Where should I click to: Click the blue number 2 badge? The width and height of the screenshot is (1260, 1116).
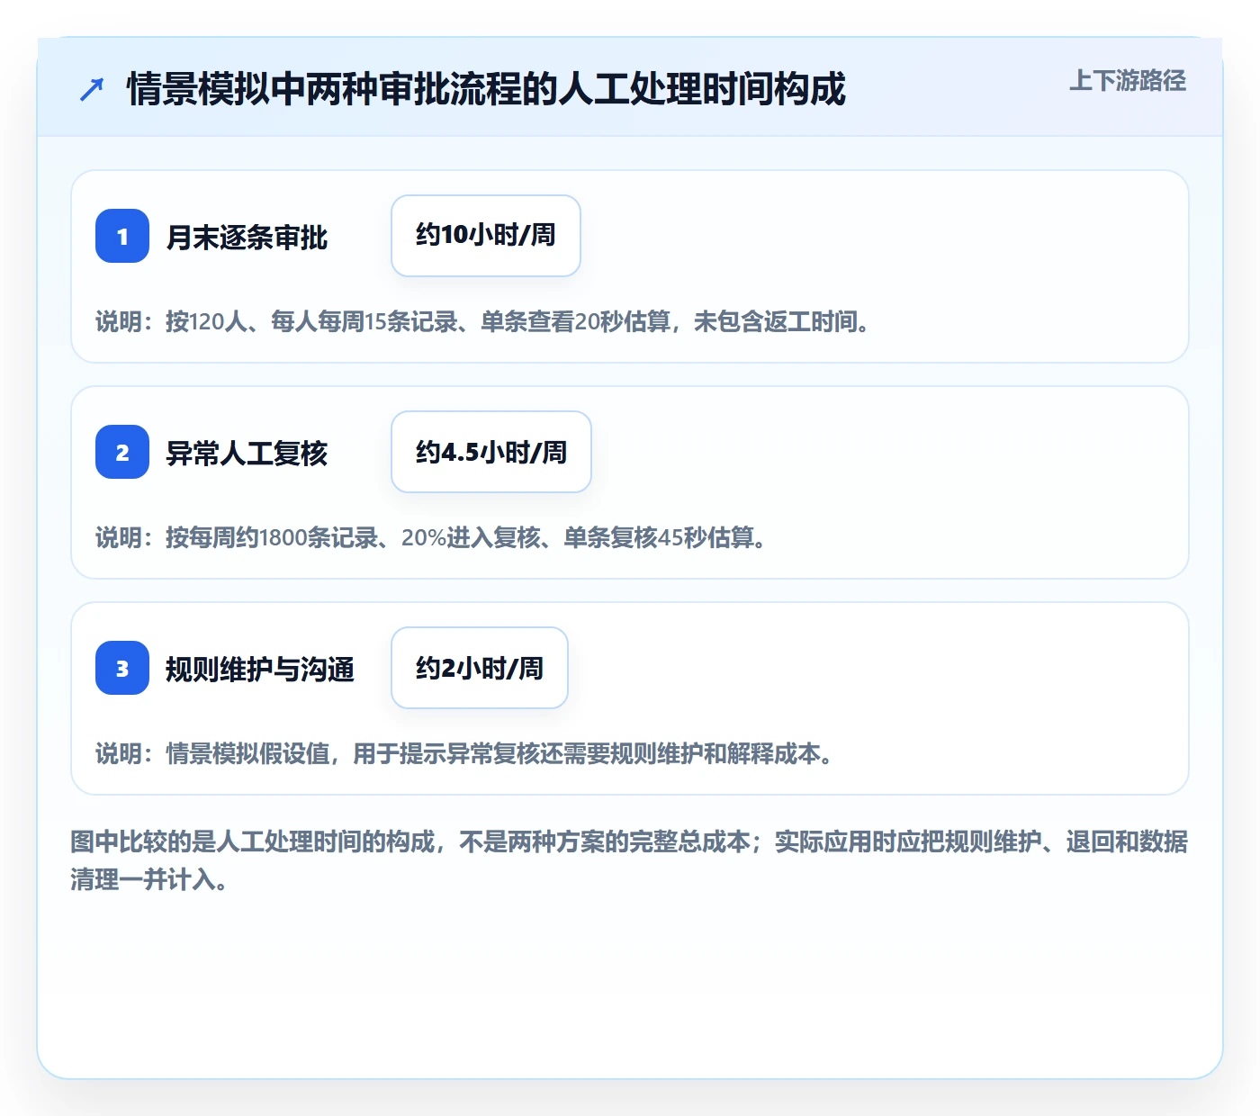pyautogui.click(x=122, y=452)
